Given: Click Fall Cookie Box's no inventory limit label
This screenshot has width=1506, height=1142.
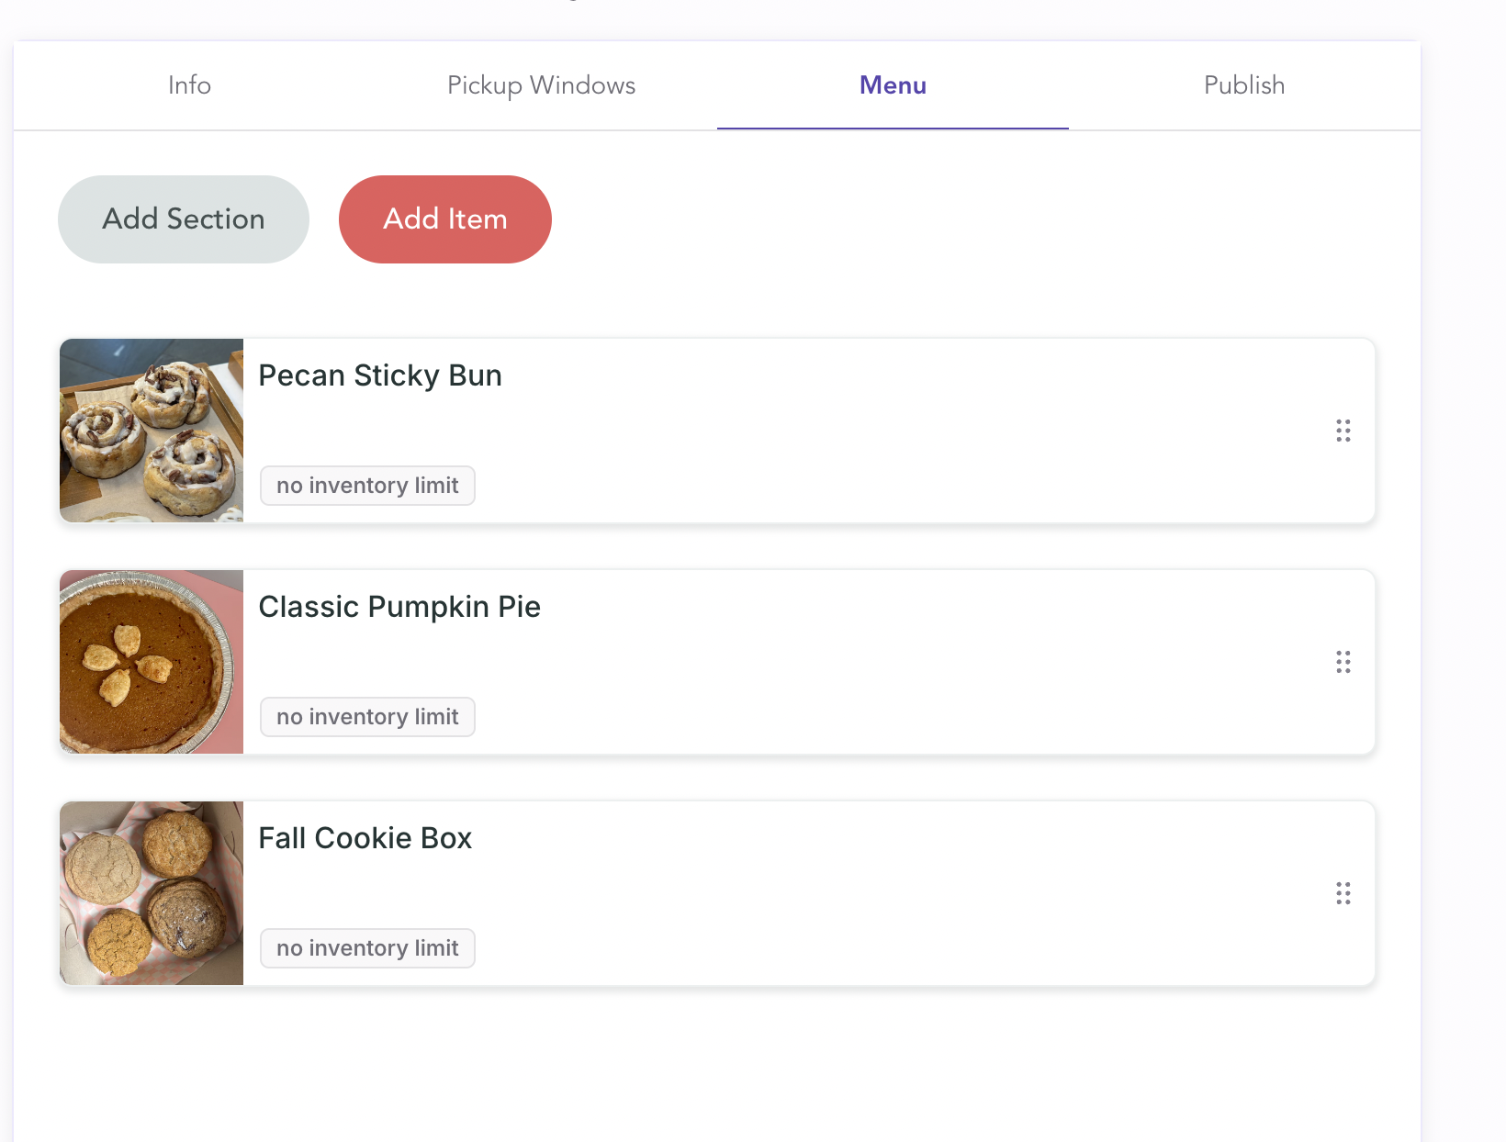Looking at the screenshot, I should pyautogui.click(x=367, y=948).
